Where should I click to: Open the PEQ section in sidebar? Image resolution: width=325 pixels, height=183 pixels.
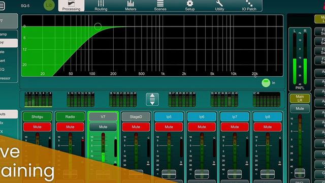[x=9, y=69]
